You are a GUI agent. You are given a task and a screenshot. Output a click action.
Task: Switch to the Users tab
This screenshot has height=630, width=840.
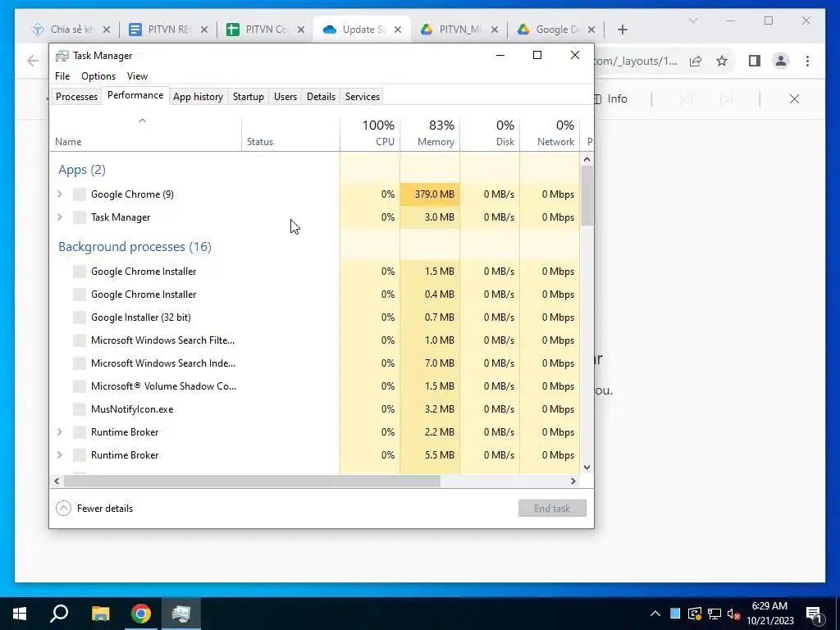coord(285,97)
